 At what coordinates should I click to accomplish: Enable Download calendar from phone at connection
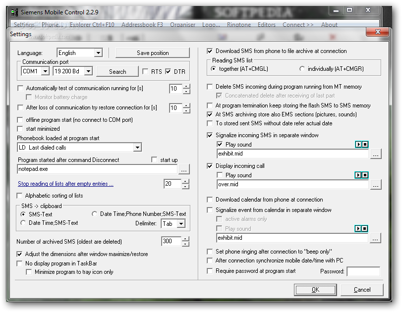coord(210,200)
